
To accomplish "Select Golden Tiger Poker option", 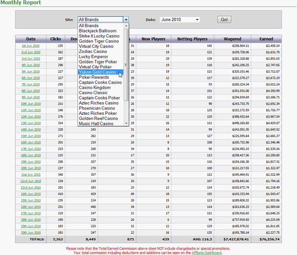I will coord(100,62).
